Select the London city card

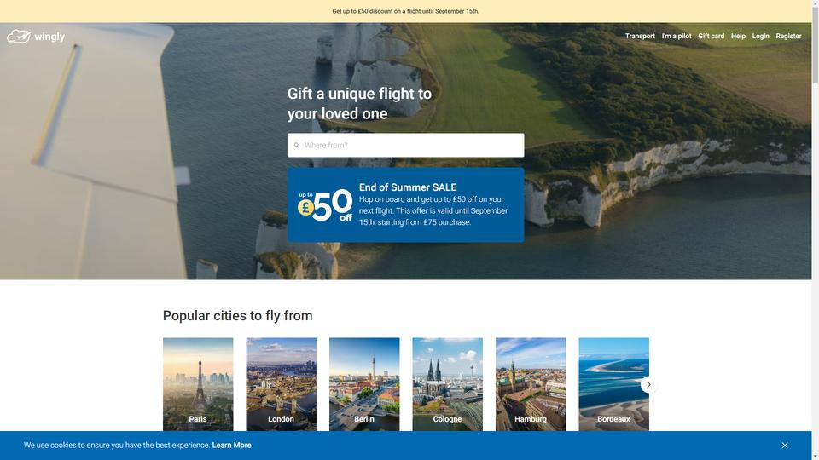[281, 384]
